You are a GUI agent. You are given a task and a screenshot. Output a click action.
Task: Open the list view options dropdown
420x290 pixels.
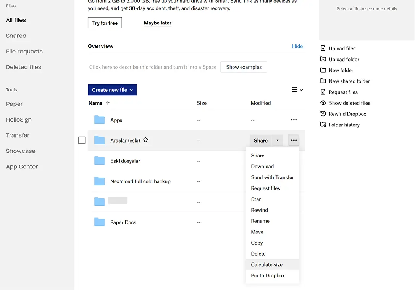click(297, 90)
